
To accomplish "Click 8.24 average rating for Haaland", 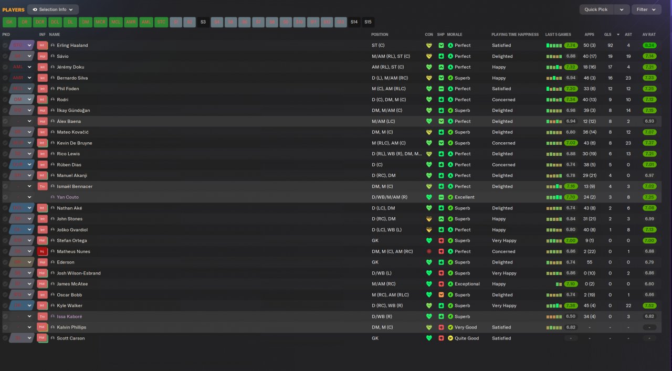I will pos(649,46).
